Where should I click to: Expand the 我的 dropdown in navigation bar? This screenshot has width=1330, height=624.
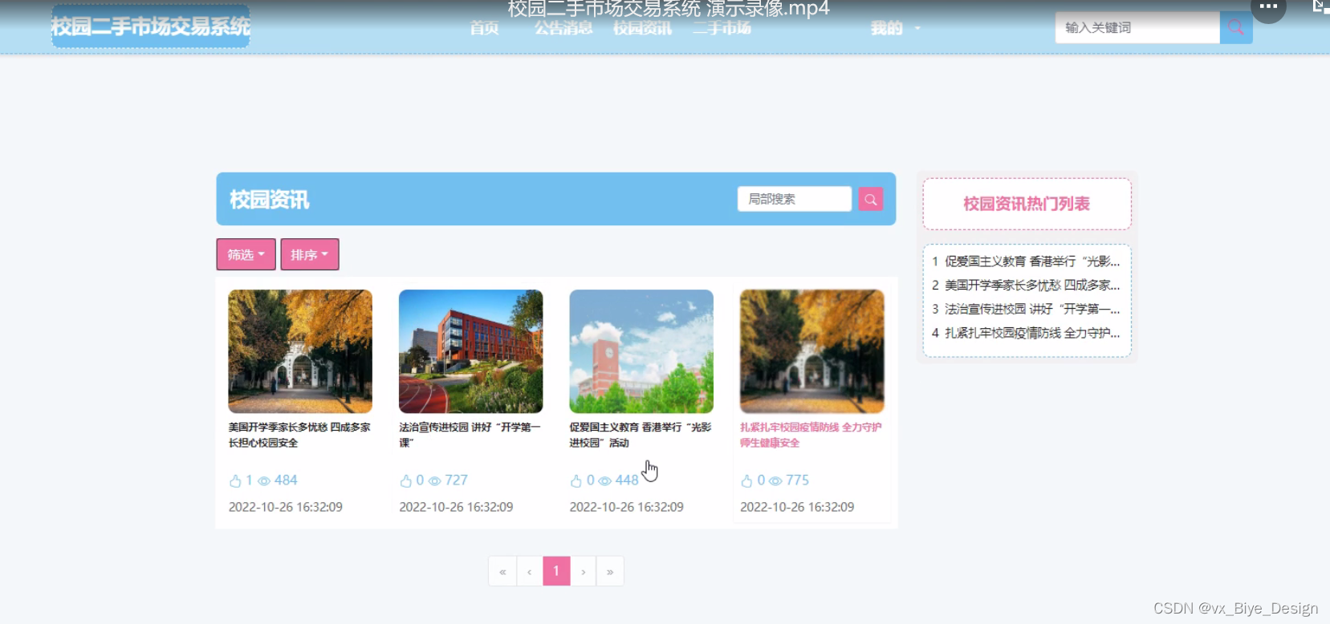pyautogui.click(x=895, y=28)
